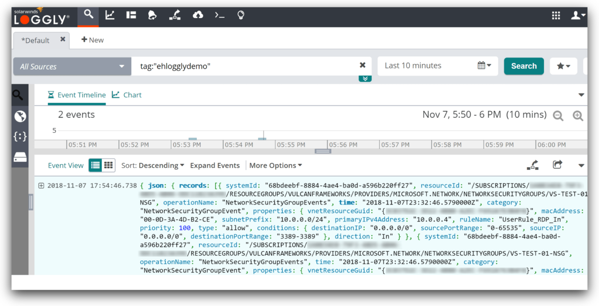
Task: Open the globe icon in left sidebar
Action: point(20,116)
